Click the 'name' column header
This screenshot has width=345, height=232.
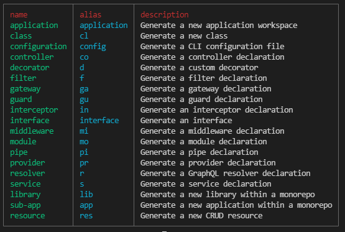pyautogui.click(x=19, y=15)
